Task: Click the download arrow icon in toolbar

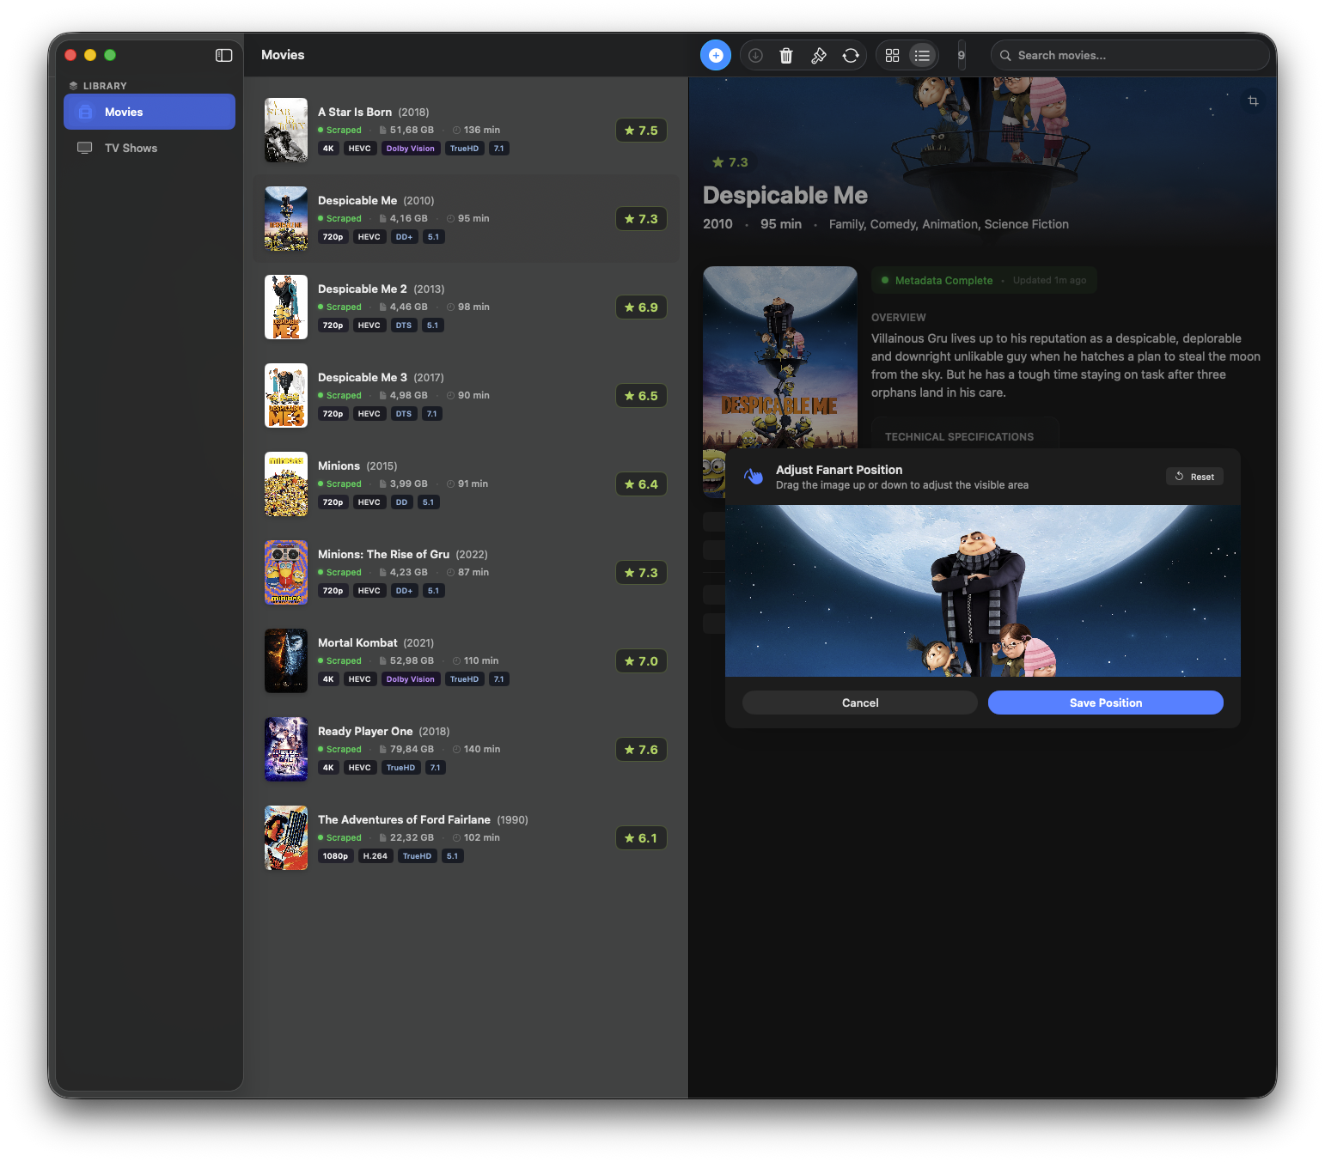Action: tap(755, 56)
